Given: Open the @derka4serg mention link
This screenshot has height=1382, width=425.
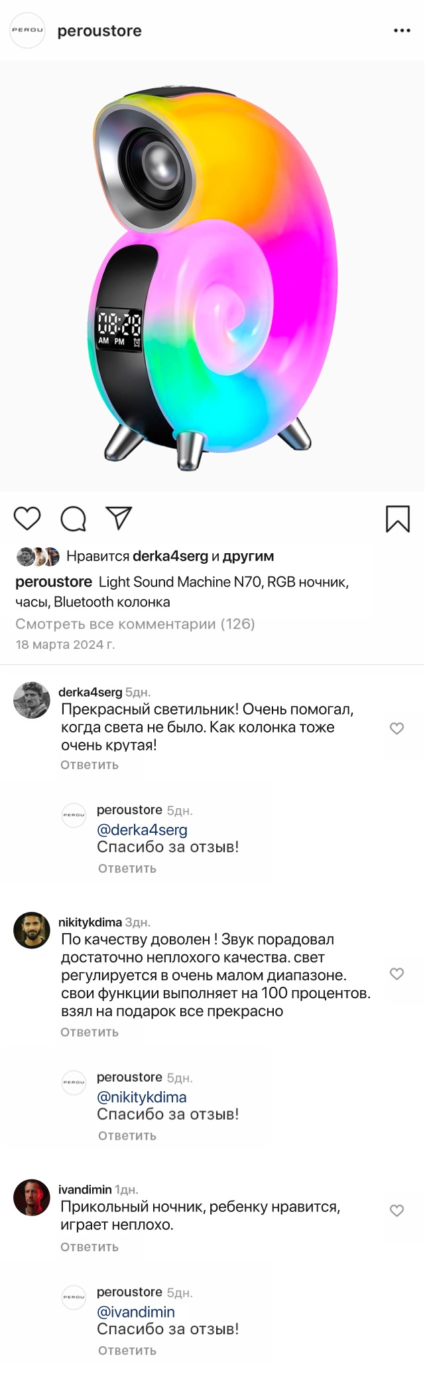Looking at the screenshot, I should (x=142, y=830).
